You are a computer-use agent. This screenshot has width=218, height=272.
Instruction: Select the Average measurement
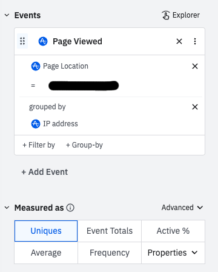coord(46,253)
